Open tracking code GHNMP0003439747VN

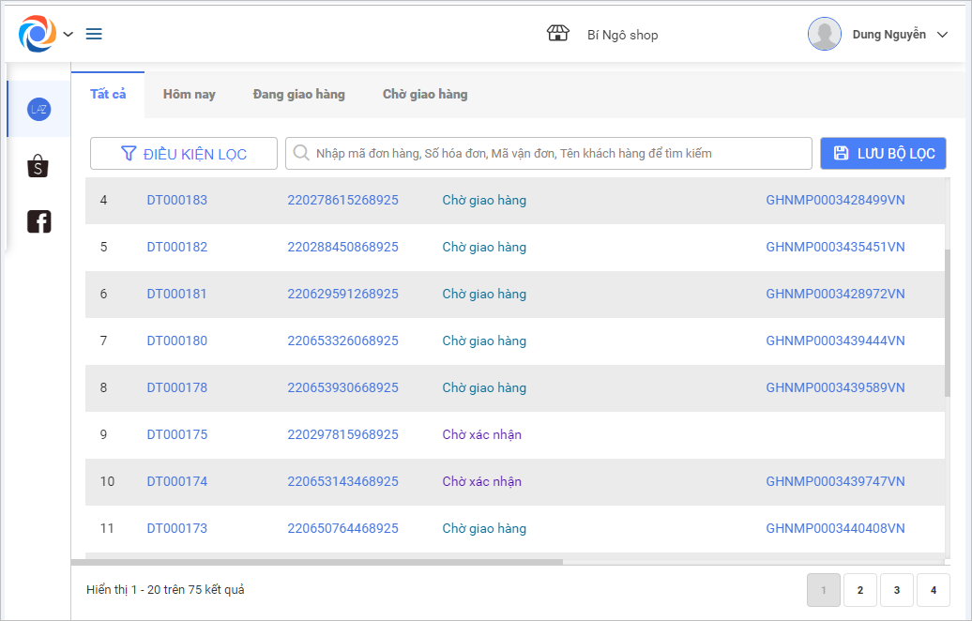click(835, 481)
